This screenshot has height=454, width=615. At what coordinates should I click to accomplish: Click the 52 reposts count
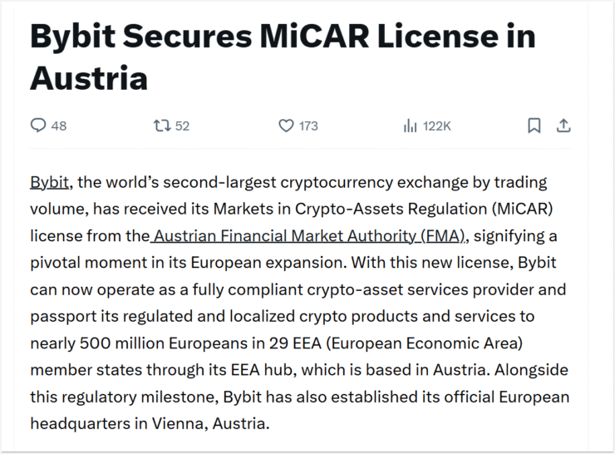coord(182,126)
